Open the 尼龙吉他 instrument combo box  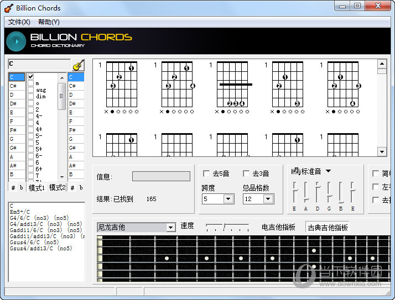click(x=136, y=228)
